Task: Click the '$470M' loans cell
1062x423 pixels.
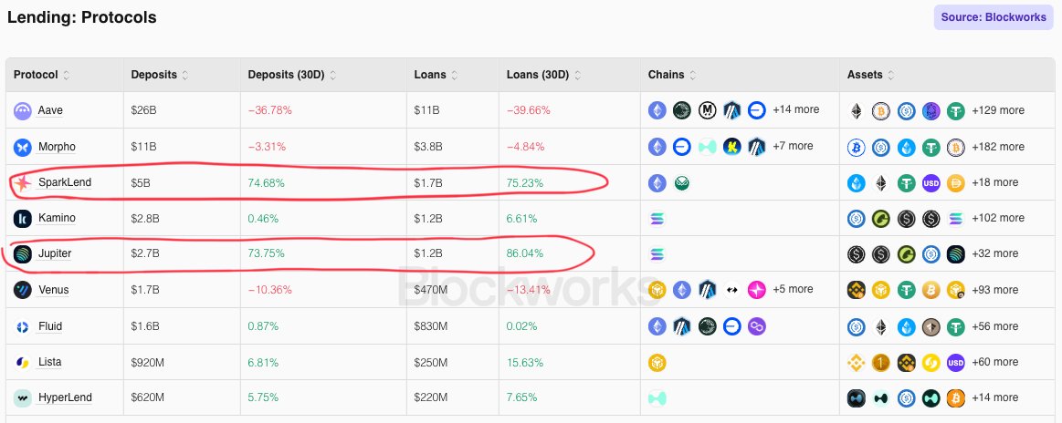Action: click(431, 290)
